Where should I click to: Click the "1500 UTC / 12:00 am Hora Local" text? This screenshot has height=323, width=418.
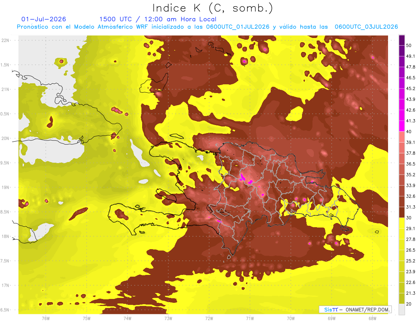coord(158,19)
